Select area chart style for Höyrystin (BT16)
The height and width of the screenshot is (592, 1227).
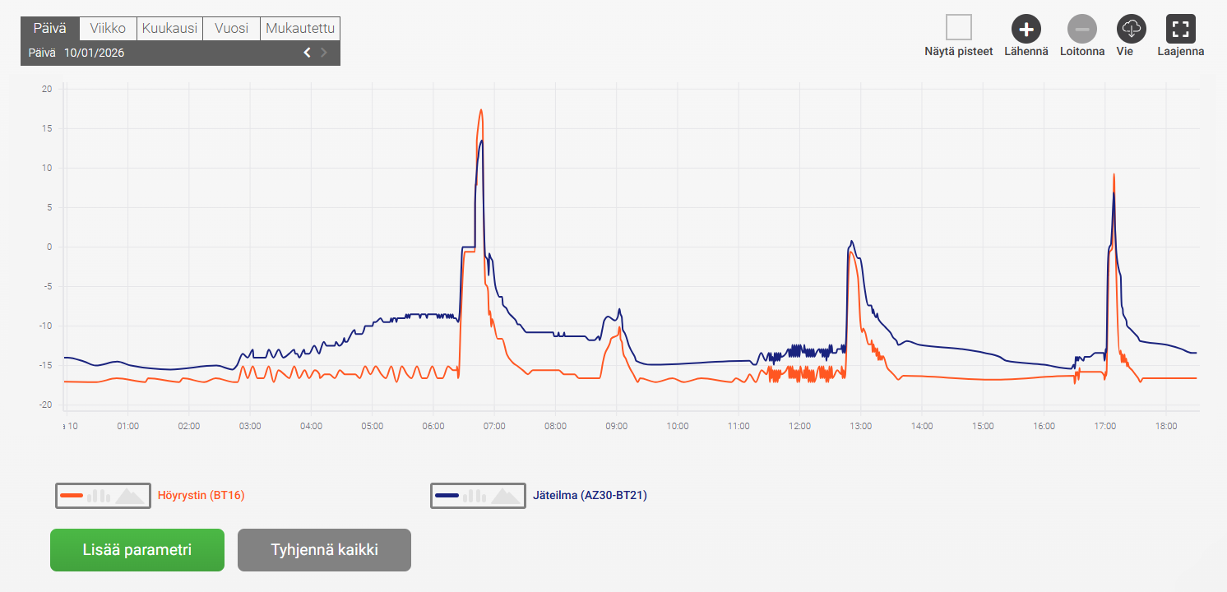click(x=128, y=496)
